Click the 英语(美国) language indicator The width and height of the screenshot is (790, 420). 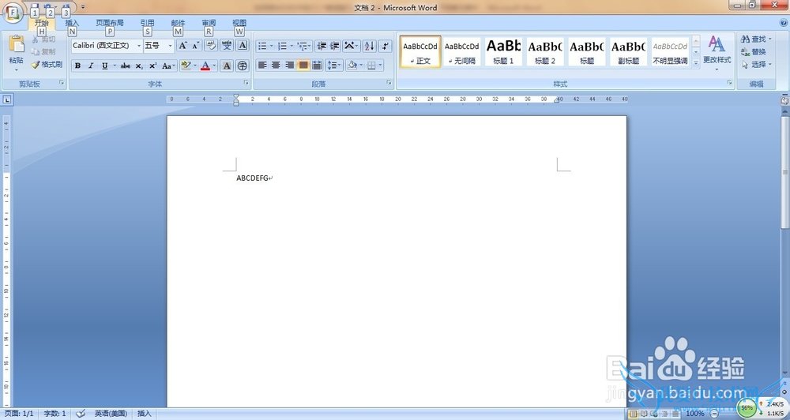pyautogui.click(x=111, y=414)
